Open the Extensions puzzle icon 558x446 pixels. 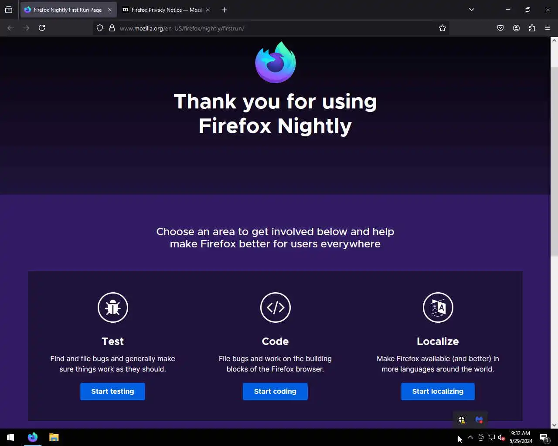532,28
